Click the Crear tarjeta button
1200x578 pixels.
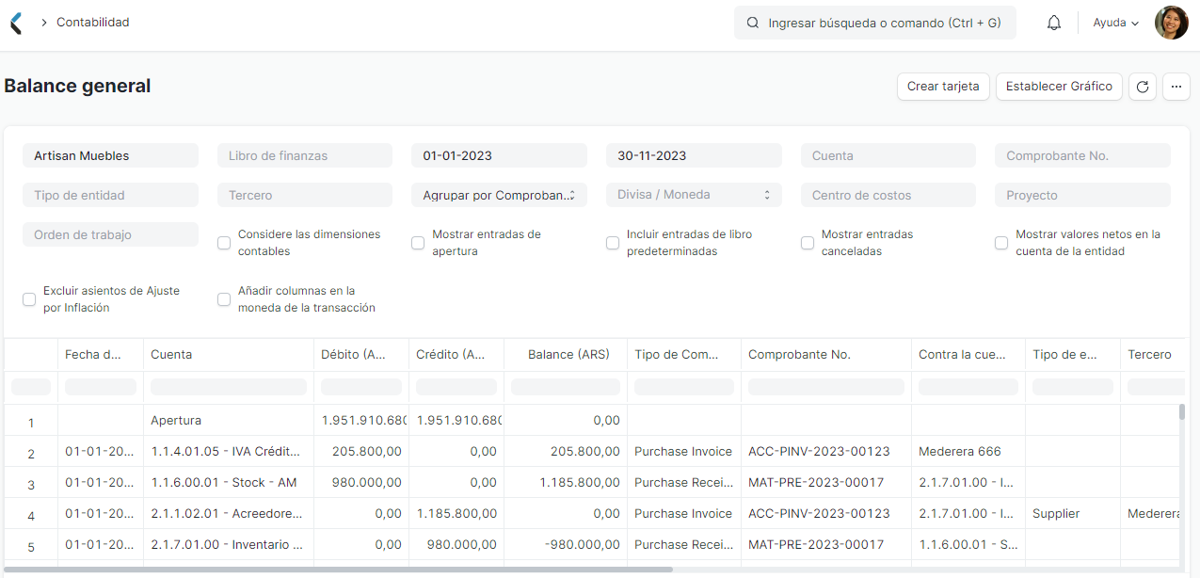pyautogui.click(x=943, y=86)
